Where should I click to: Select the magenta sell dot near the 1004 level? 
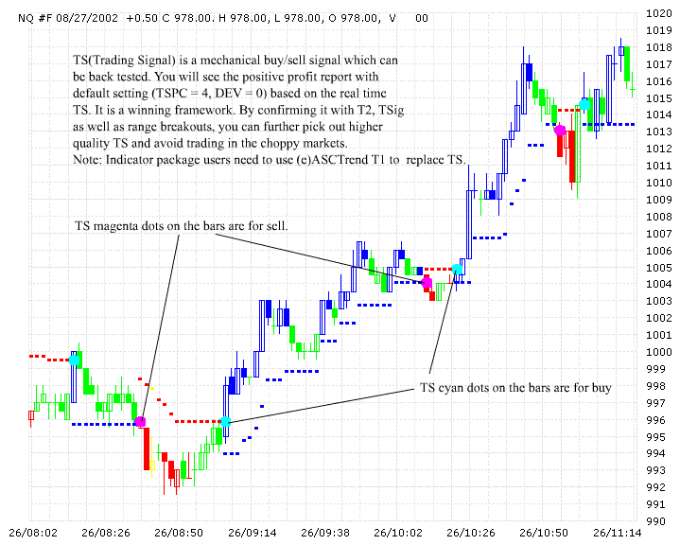[427, 282]
